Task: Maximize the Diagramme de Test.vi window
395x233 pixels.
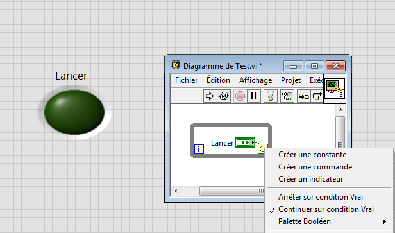Action: tap(314, 66)
